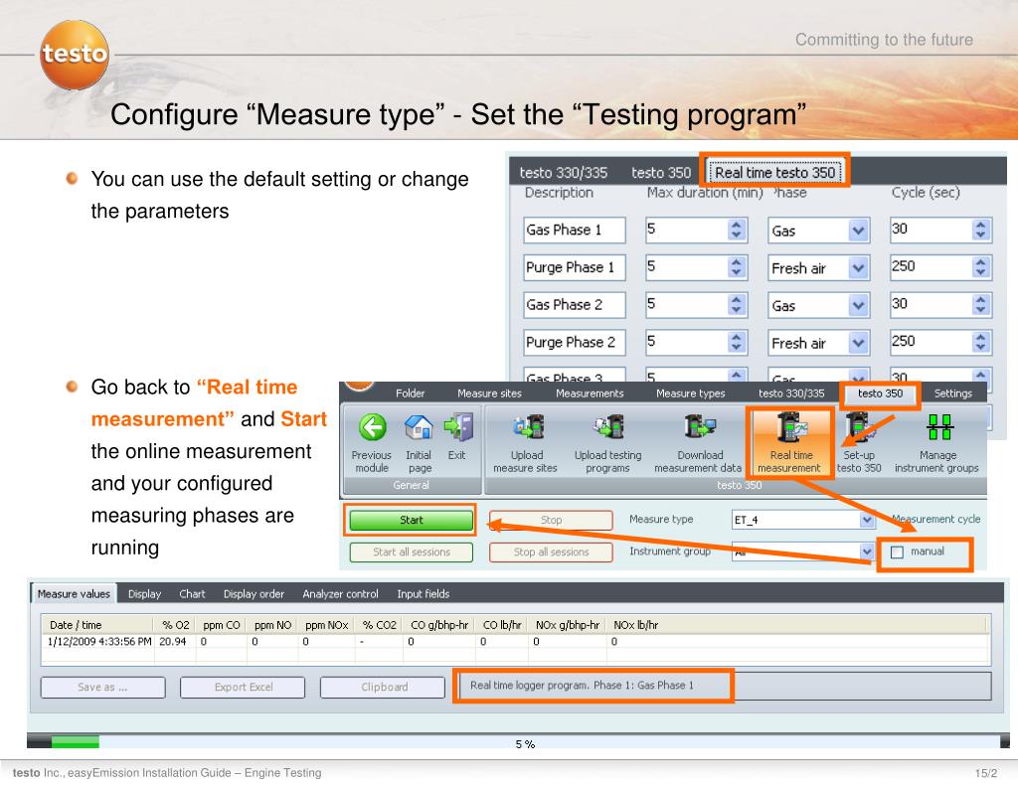Screen dimensions: 1018x786
Task: Select the Measure values tab
Action: tap(74, 594)
